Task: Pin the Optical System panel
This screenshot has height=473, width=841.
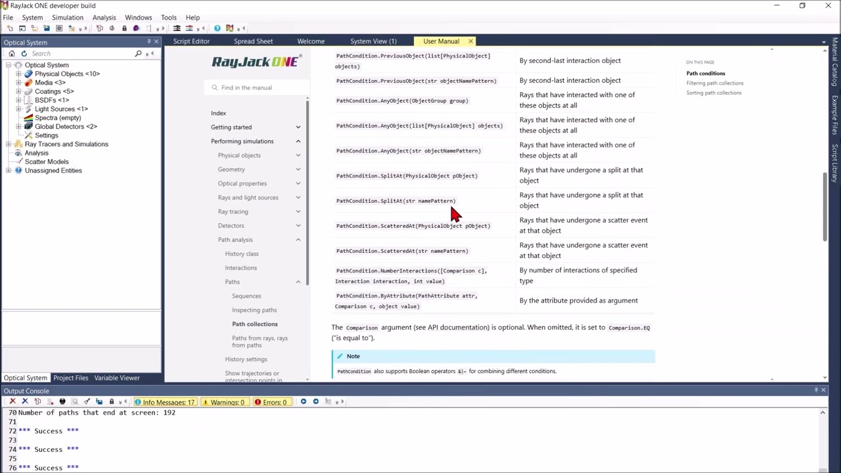Action: pos(148,42)
